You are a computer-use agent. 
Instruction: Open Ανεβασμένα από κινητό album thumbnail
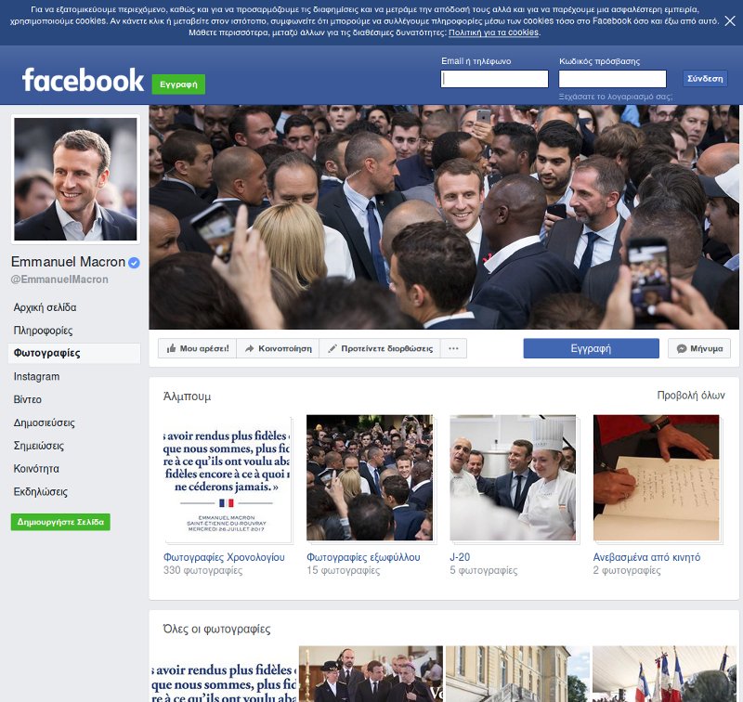(657, 478)
